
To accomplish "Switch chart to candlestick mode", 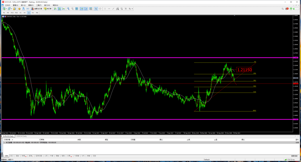I will [x=59, y=9].
